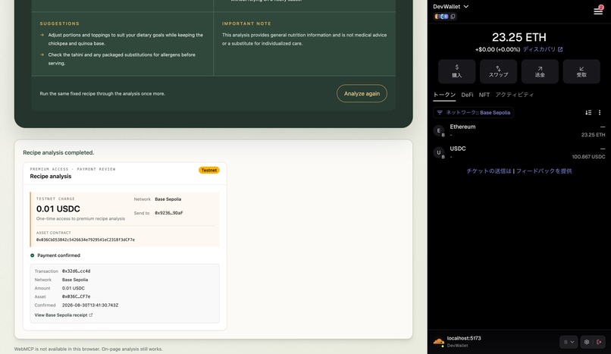Click the チケットの送信は ticket link
Screen dimensions: 611x354
click(489, 171)
